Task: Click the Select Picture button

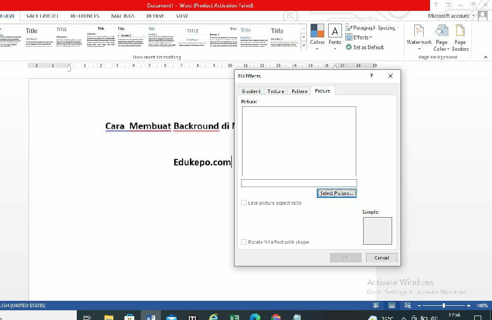Action: point(337,193)
